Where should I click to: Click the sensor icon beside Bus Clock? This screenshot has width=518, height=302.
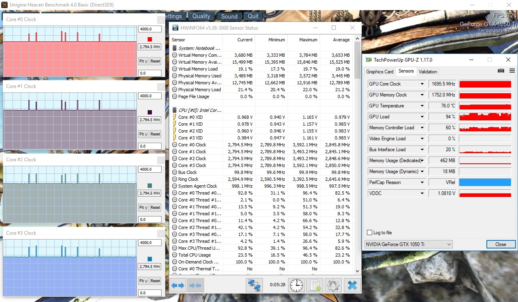coord(175,172)
